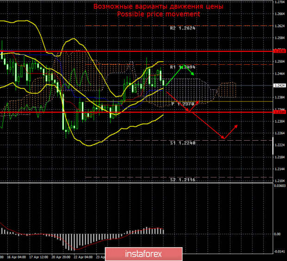Click the 1.2464 value on price axis
This screenshot has width=287, height=261.
280,74
